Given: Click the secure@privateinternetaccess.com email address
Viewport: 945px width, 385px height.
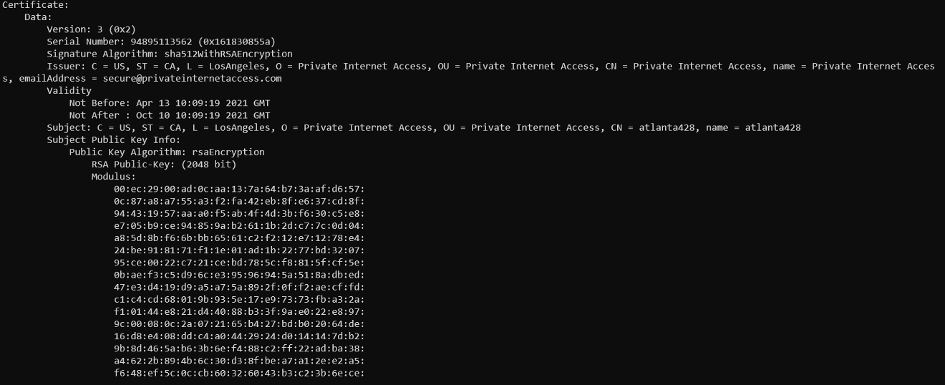Looking at the screenshot, I should click(193, 78).
